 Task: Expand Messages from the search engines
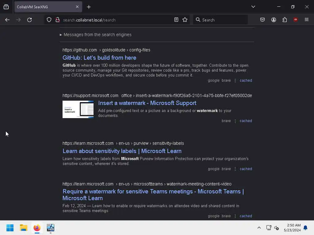(x=96, y=35)
